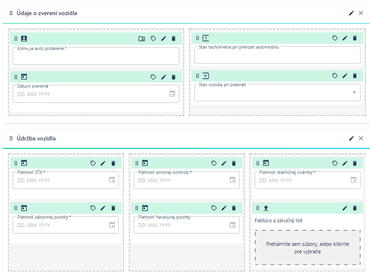370x276 pixels.
Task: Click tag icon on 'Platnosť emisnej kontroly' field
Action: [x=214, y=163]
